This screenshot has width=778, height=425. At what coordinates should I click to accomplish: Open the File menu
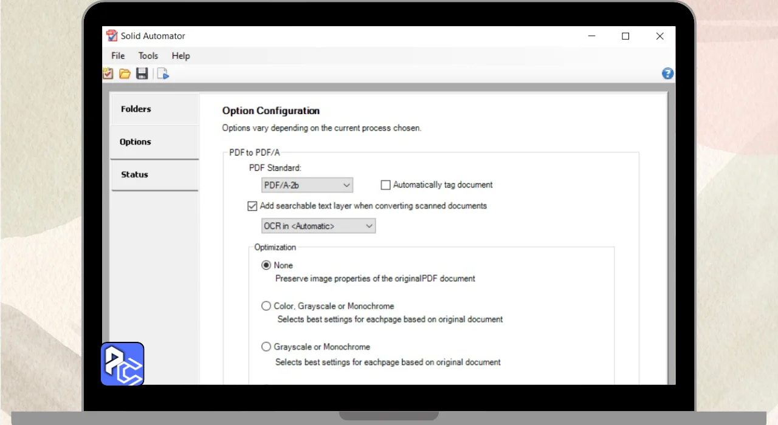click(118, 56)
